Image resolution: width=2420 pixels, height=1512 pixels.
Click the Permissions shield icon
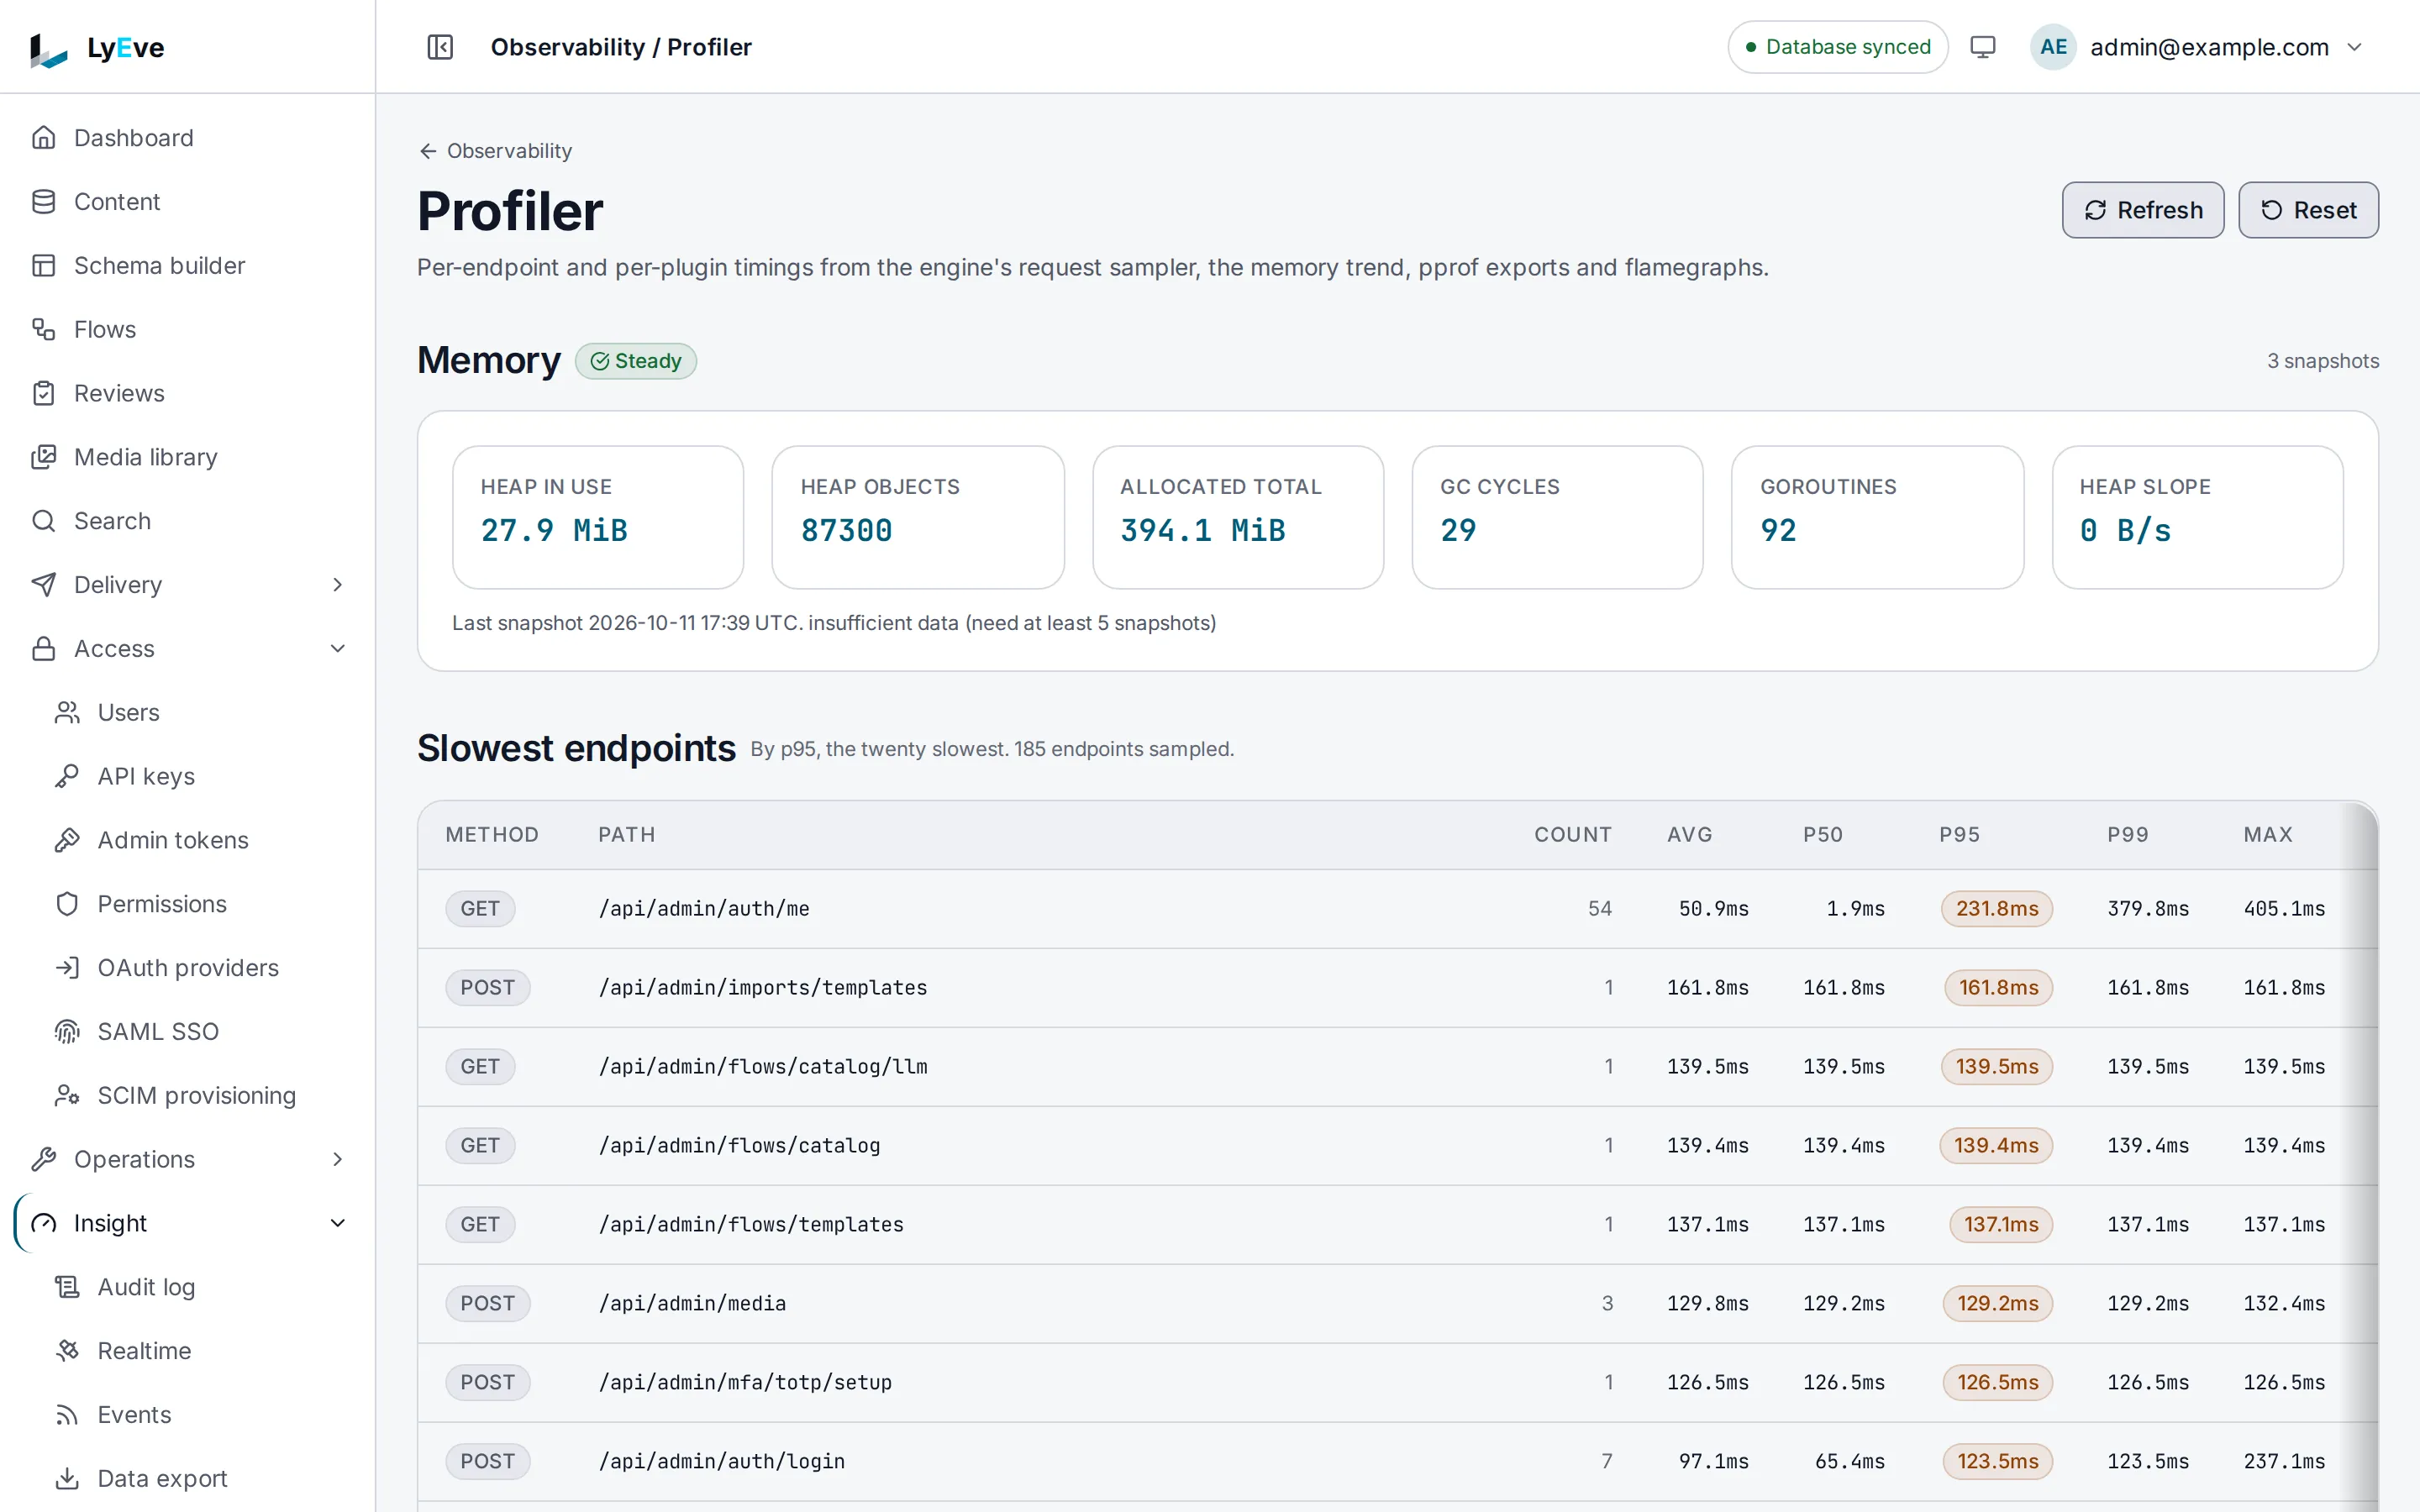coord(67,904)
